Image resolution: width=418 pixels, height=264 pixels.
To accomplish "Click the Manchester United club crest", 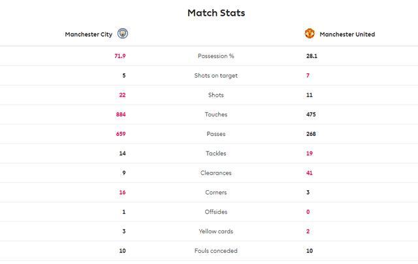I will [x=310, y=34].
